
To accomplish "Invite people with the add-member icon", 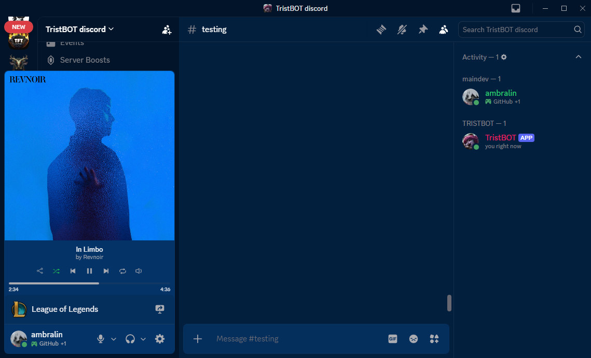I will pos(167,30).
